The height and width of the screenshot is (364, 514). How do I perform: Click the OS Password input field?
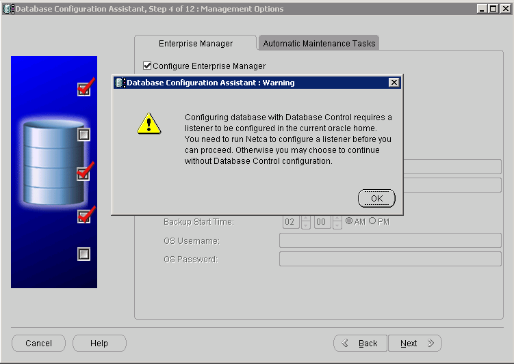(x=390, y=259)
